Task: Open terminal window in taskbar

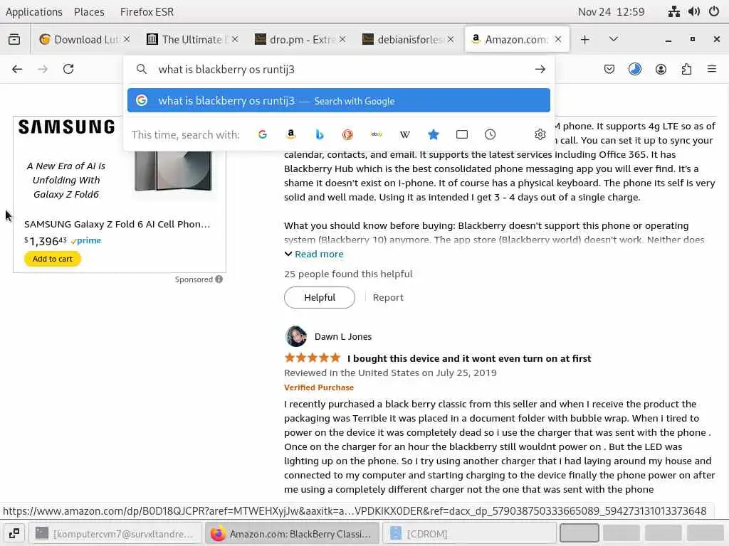Action: click(115, 533)
